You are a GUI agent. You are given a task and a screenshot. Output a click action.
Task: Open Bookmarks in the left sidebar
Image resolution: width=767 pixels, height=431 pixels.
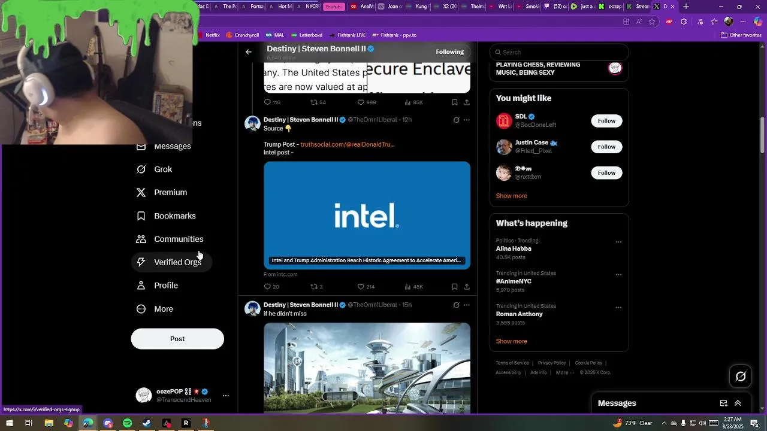click(x=166, y=216)
